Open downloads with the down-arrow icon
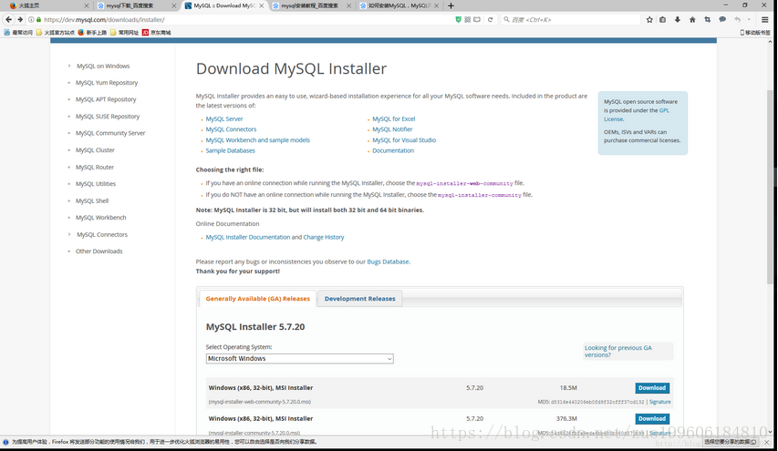Screen dimensions: 778x451 678,20
